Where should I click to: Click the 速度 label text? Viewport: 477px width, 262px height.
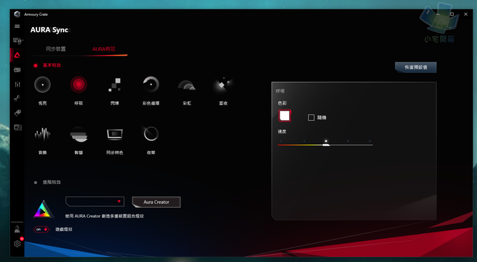pyautogui.click(x=282, y=132)
